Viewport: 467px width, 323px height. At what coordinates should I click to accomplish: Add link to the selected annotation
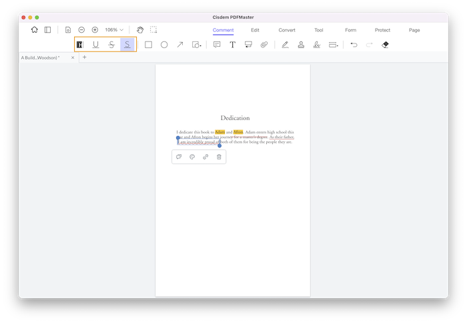[x=205, y=157]
